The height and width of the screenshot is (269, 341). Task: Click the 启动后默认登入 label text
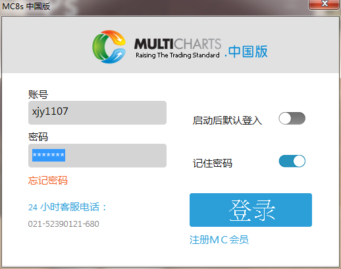tap(227, 121)
